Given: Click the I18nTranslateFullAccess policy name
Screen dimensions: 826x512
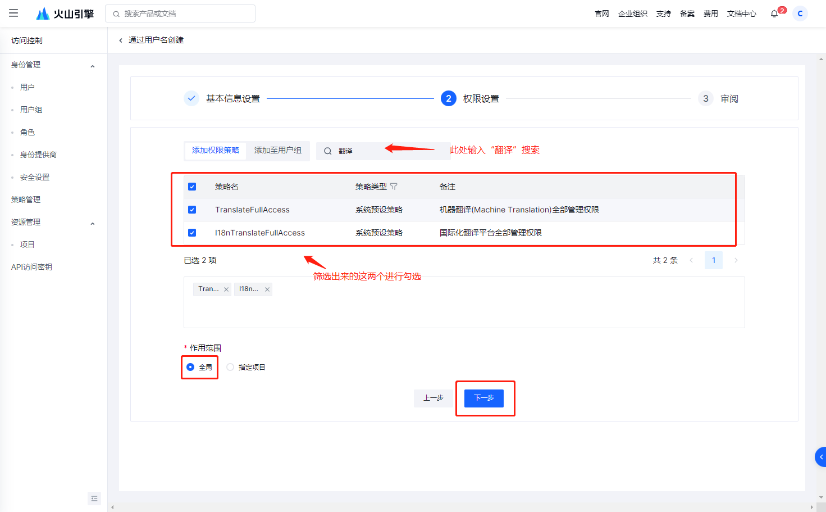Looking at the screenshot, I should (x=260, y=233).
